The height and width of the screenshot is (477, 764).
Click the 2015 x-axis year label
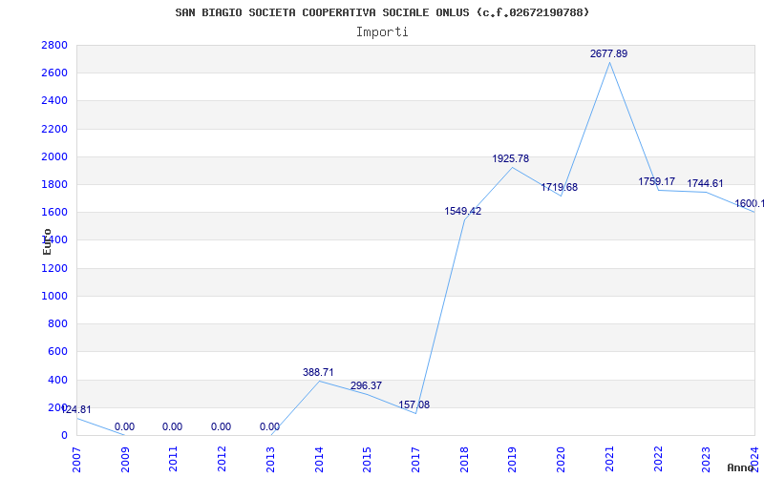click(367, 460)
